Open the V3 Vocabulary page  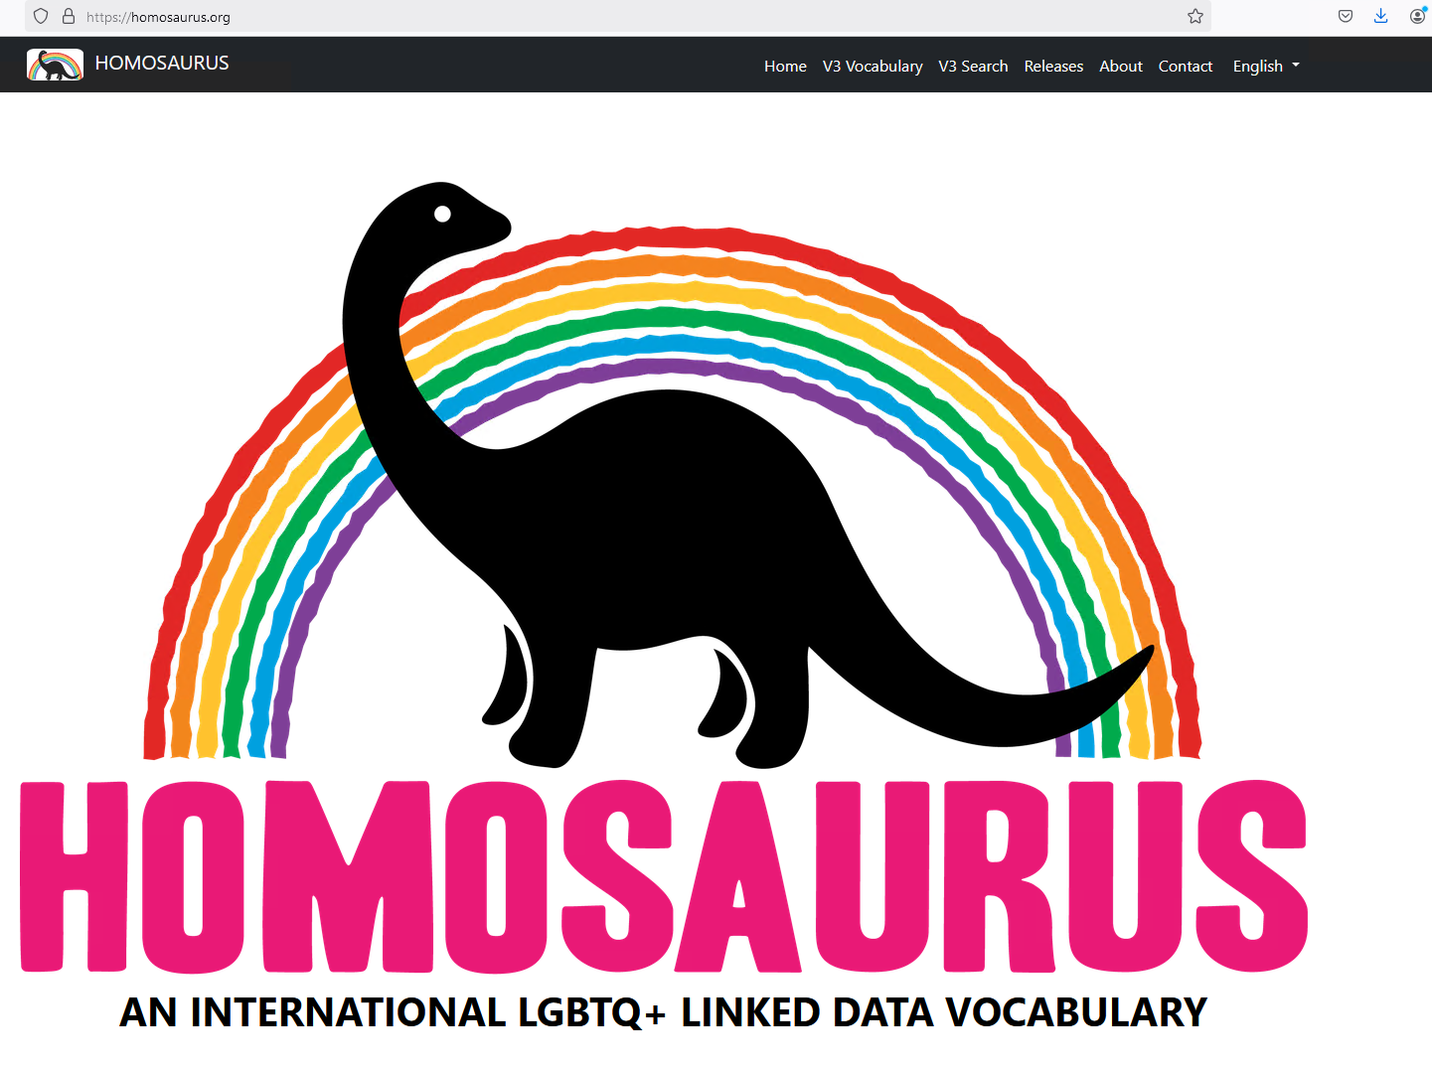873,66
